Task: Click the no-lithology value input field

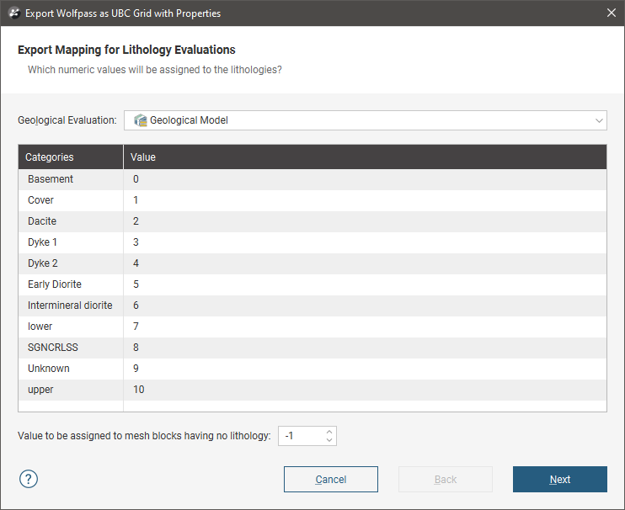Action: point(300,435)
